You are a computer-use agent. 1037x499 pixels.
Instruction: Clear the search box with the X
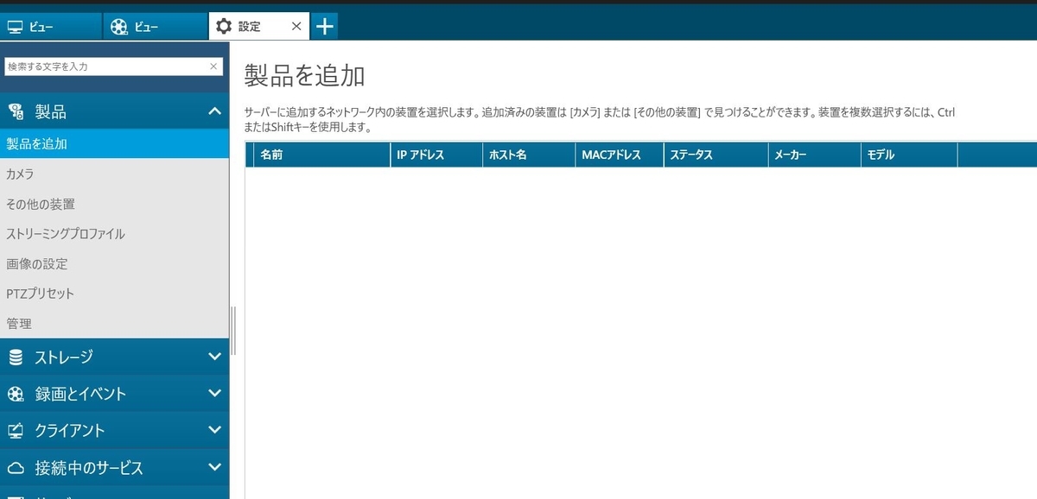click(213, 66)
